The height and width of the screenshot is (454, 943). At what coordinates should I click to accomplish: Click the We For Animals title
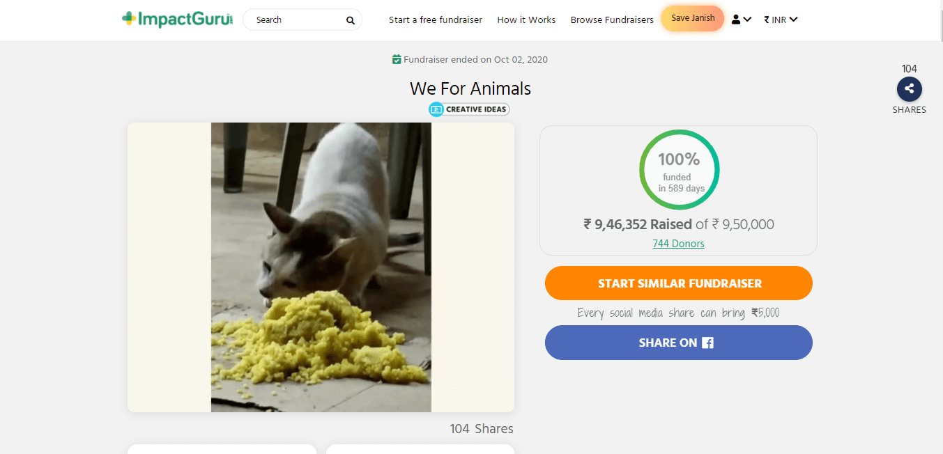coord(470,88)
